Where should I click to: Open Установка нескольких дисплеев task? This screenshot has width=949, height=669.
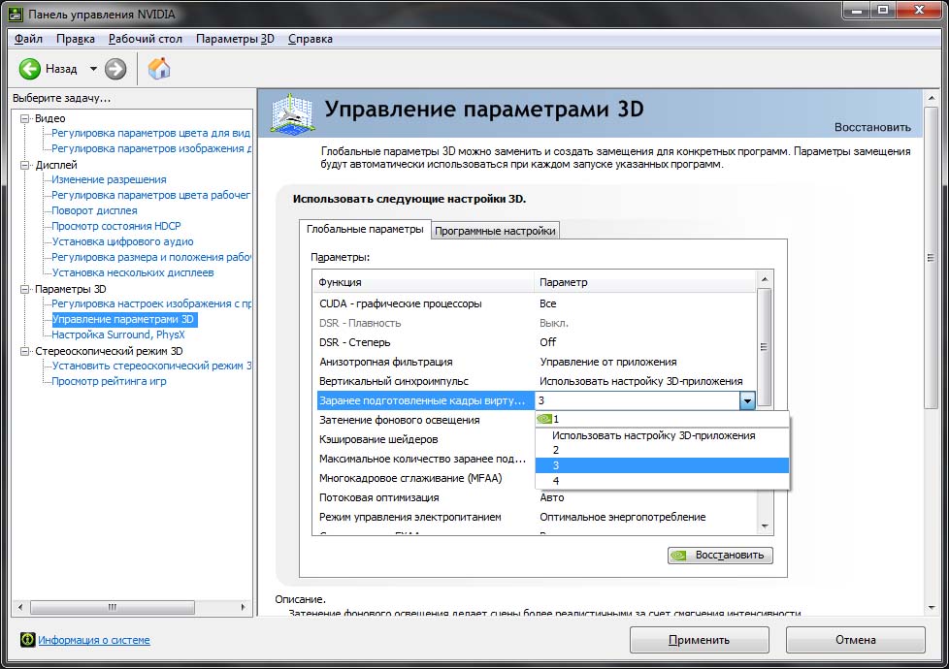[x=133, y=272]
